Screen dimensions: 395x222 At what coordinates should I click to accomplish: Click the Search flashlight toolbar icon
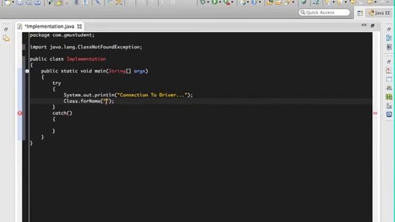(288, 2)
